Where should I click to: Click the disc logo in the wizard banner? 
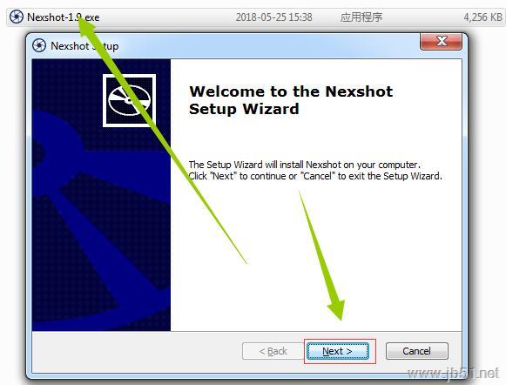point(129,100)
